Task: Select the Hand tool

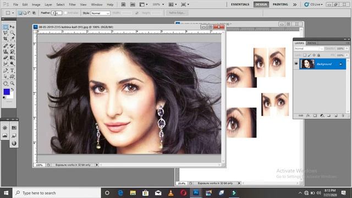Action: pos(5,84)
